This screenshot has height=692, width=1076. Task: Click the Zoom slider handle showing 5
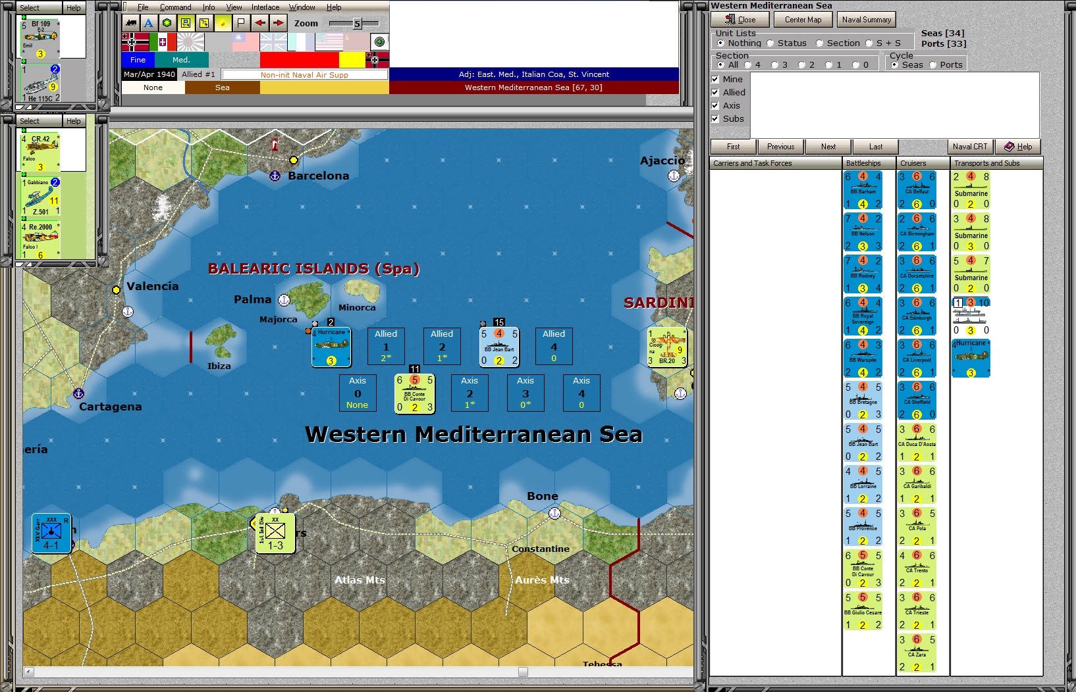click(x=357, y=24)
